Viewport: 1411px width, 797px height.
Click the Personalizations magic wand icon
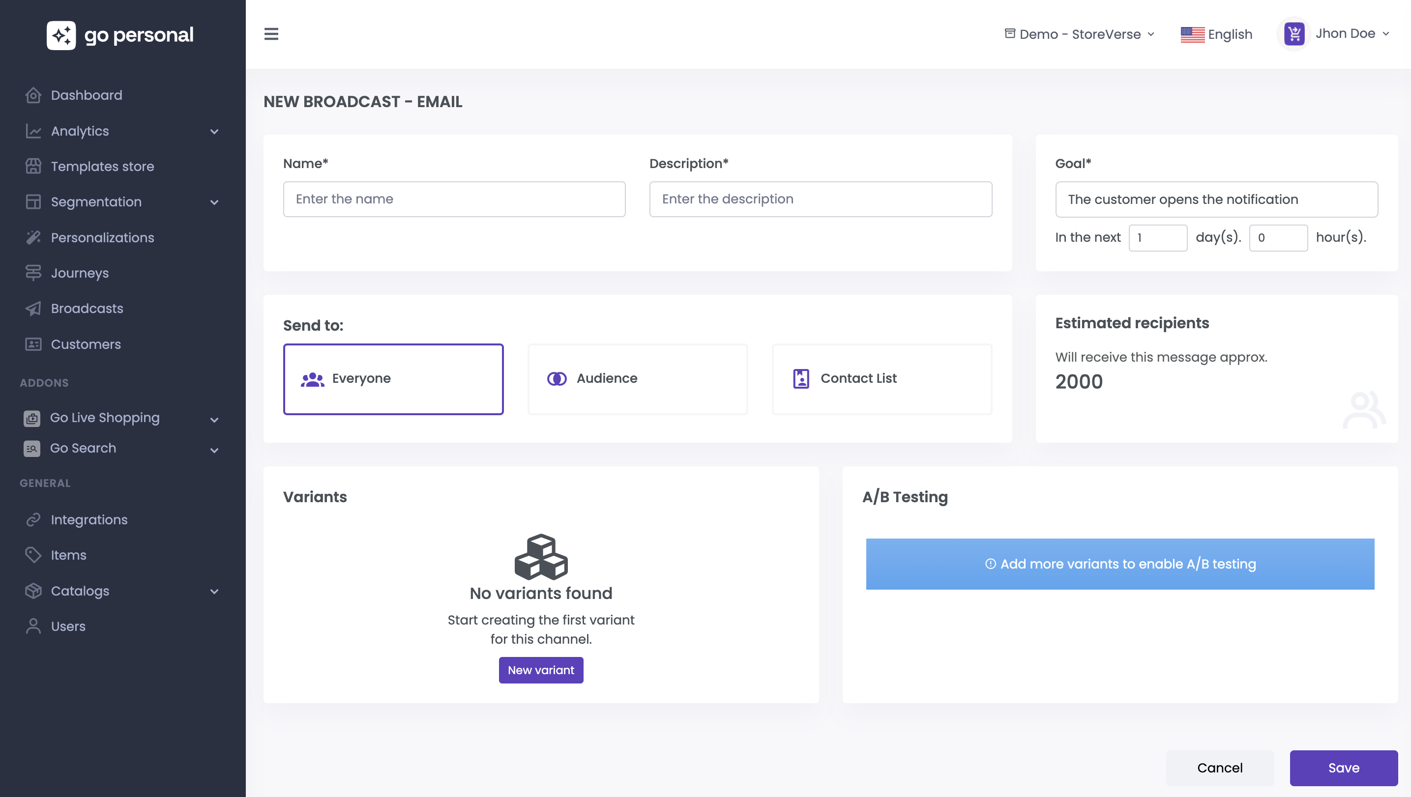click(33, 237)
